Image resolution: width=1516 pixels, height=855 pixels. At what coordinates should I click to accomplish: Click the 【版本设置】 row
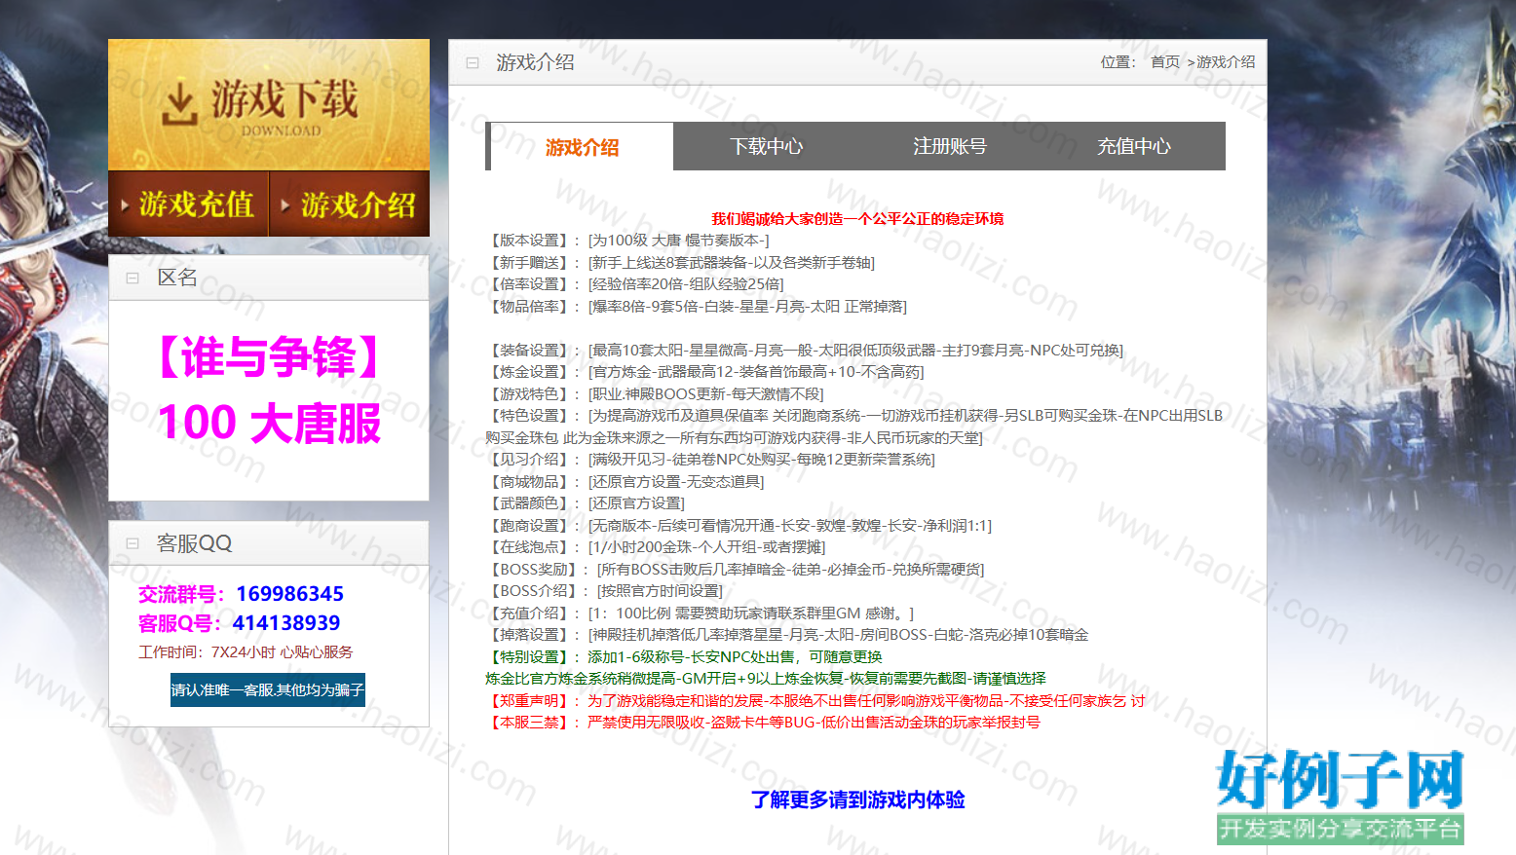click(627, 241)
